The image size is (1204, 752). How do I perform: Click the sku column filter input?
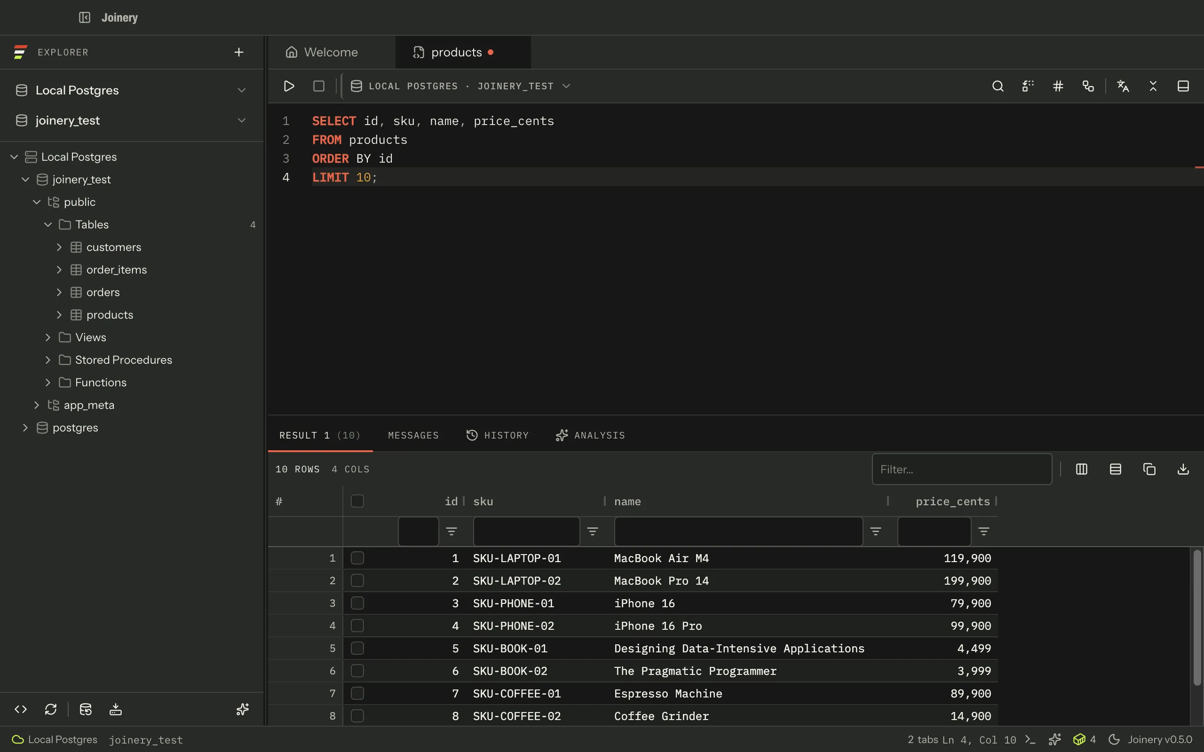(x=526, y=531)
